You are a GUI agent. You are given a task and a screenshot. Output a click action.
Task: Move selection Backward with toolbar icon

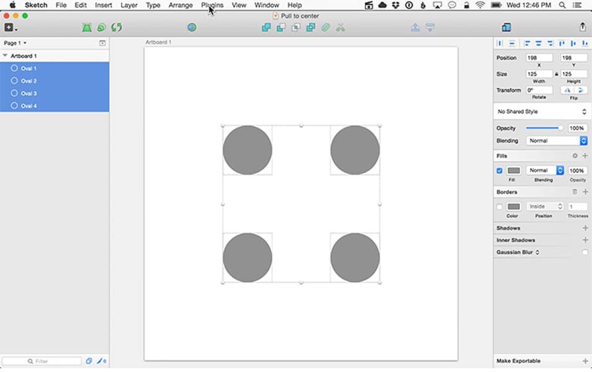click(x=430, y=27)
